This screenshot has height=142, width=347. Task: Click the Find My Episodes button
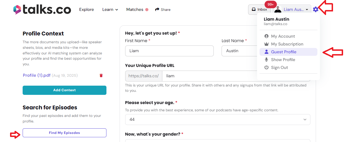coord(65,133)
